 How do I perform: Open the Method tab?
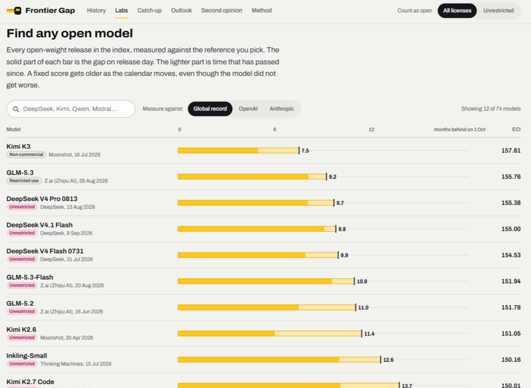(x=262, y=10)
